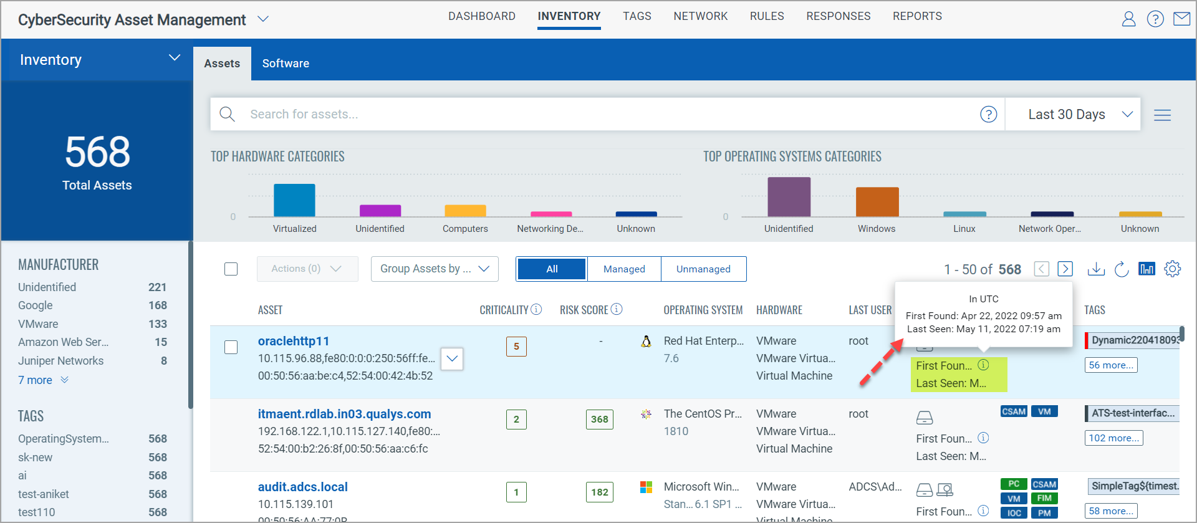Click the FIM badge in audit.adcs.local row
Viewport: 1197px width, 523px height.
pyautogui.click(x=1044, y=498)
